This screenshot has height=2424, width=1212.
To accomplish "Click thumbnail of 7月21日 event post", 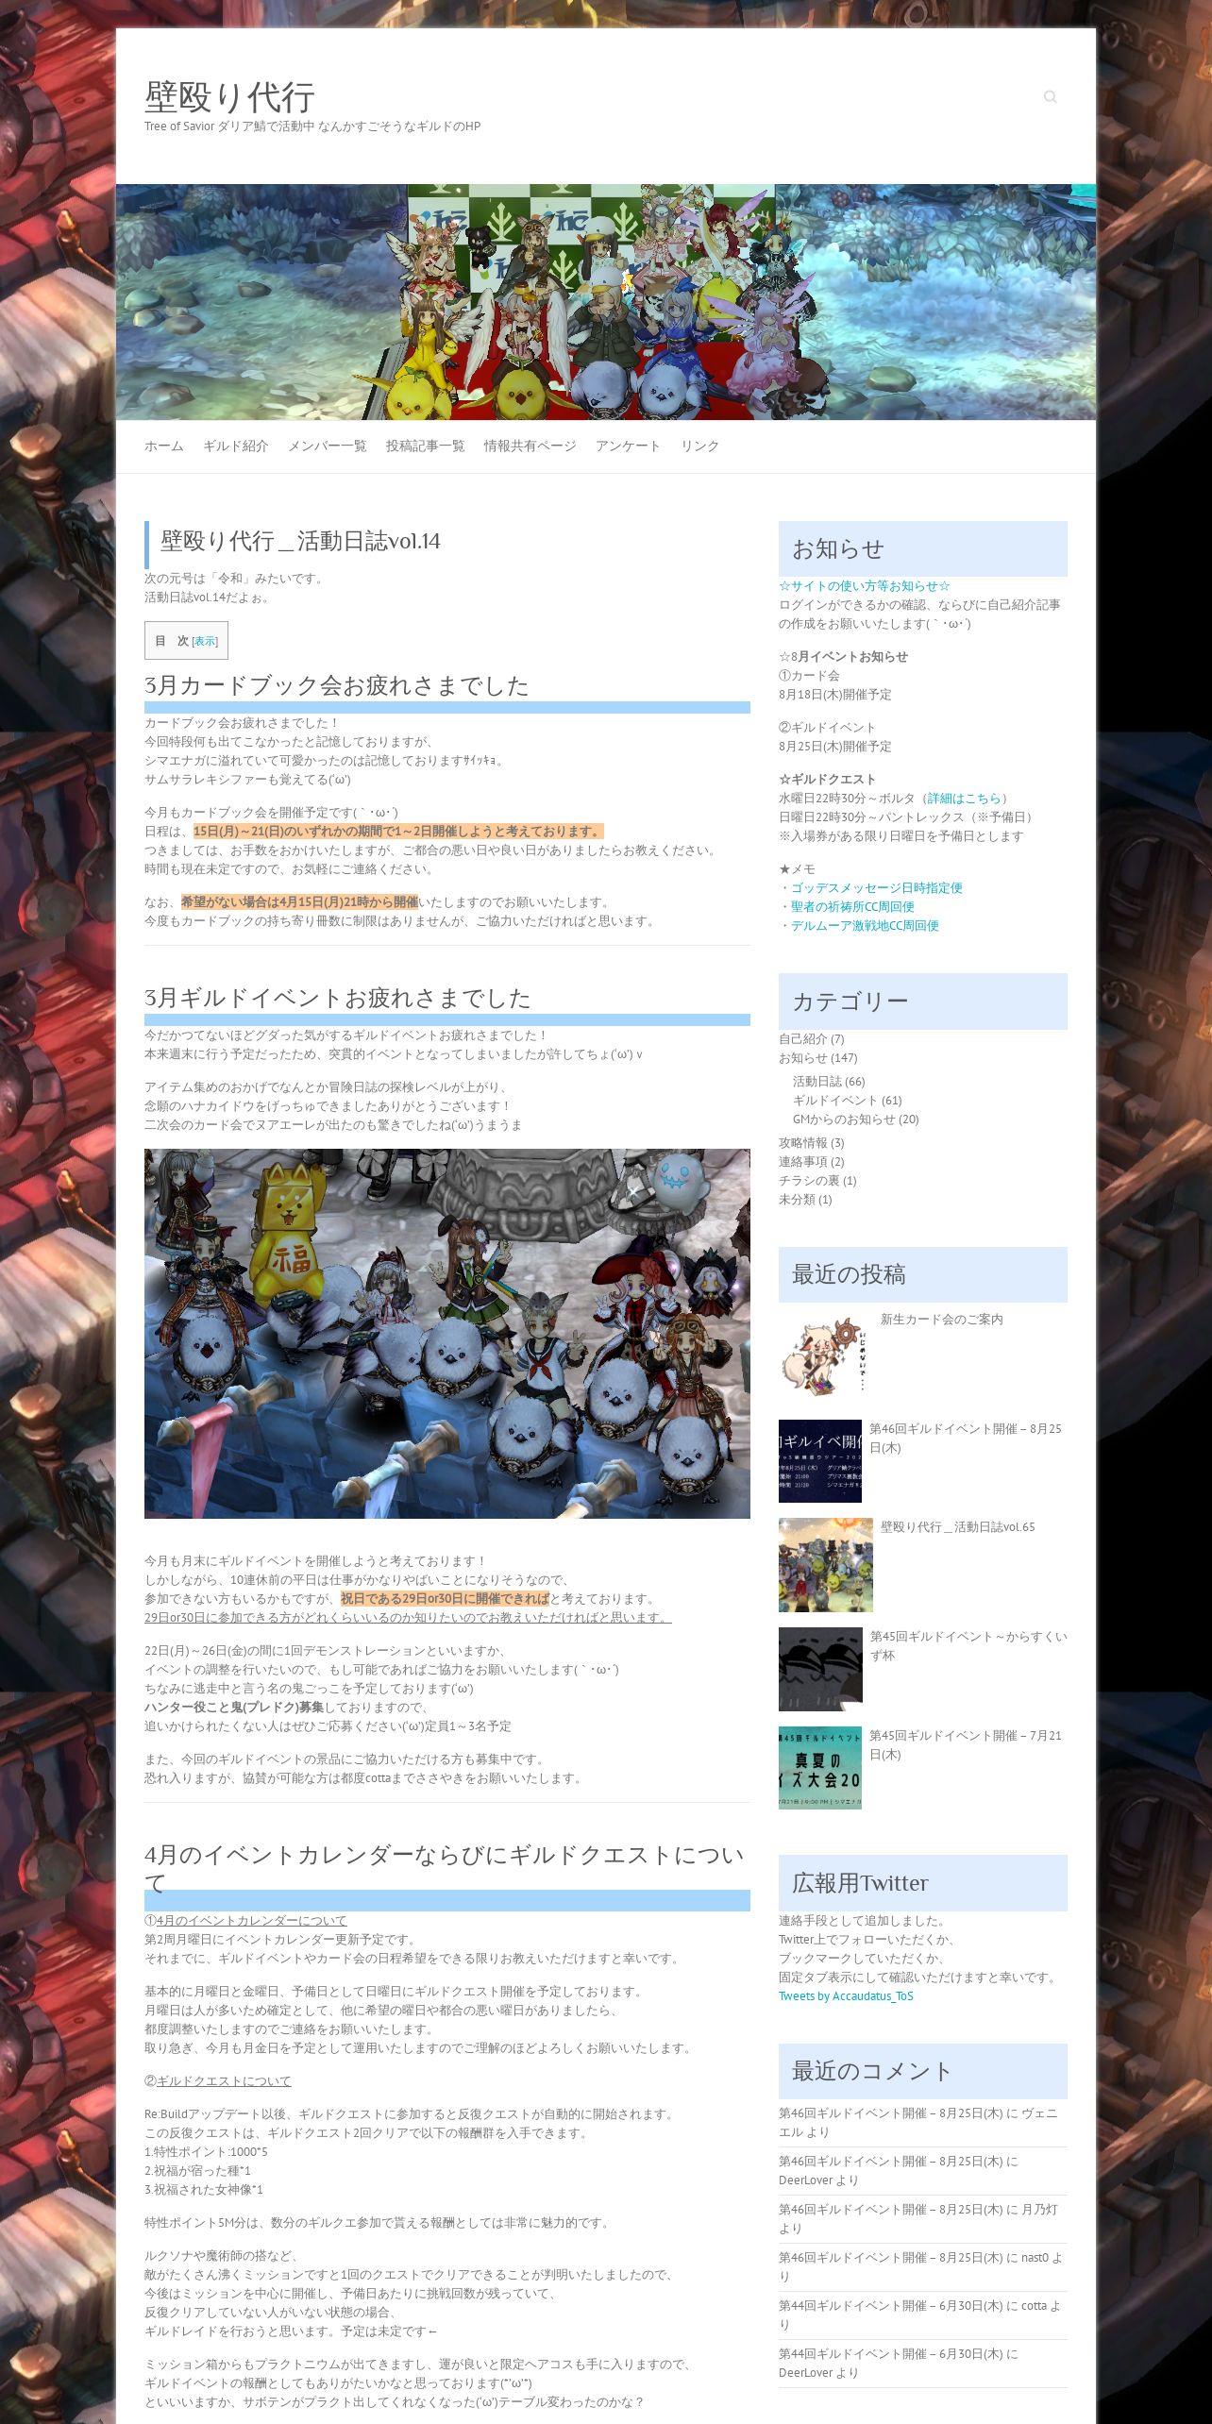I will coord(820,1768).
